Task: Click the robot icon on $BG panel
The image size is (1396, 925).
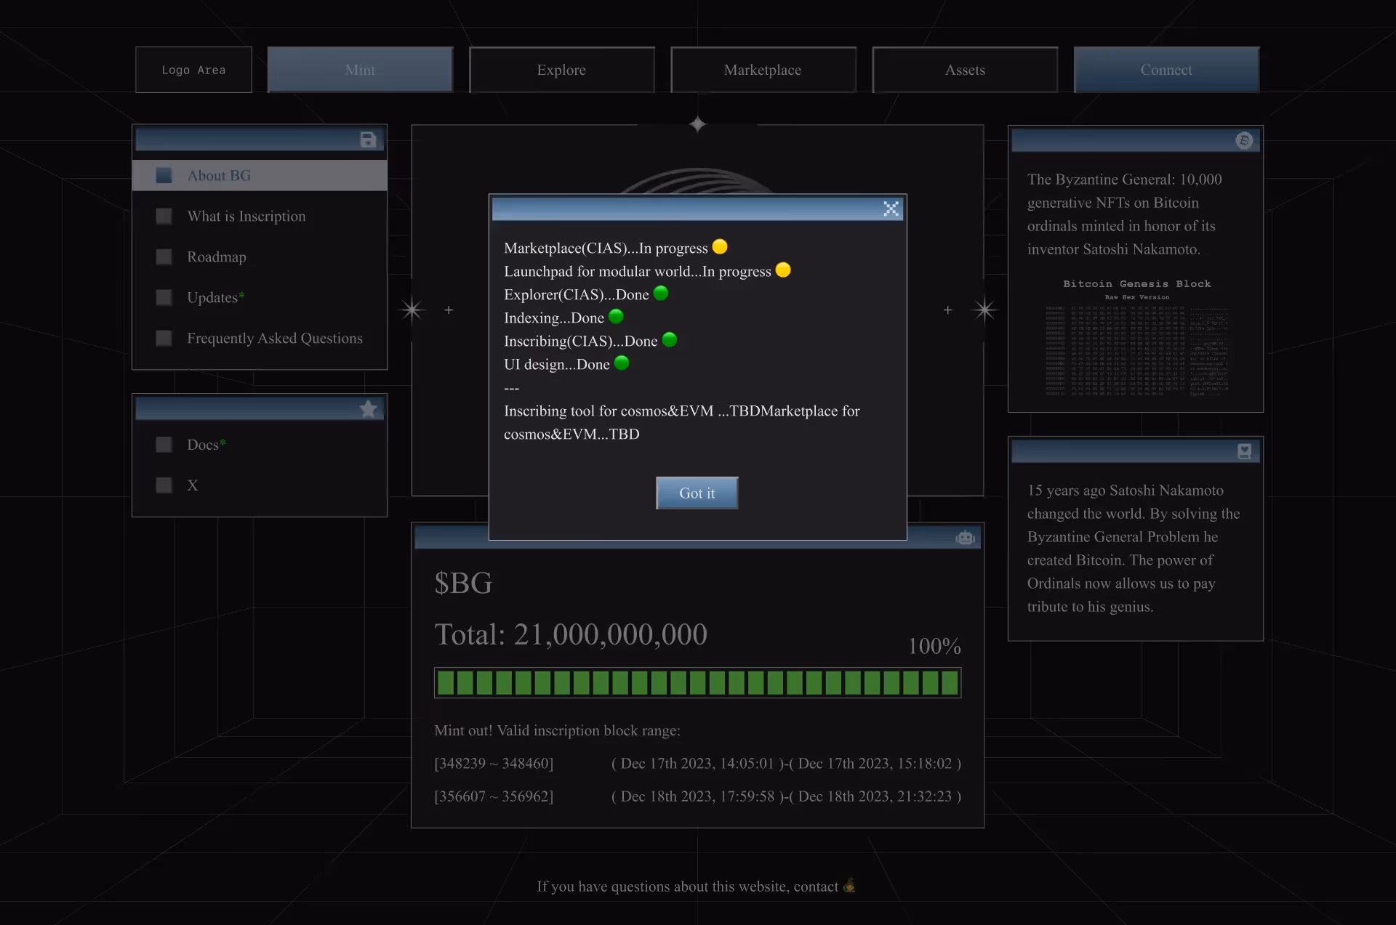Action: (965, 538)
